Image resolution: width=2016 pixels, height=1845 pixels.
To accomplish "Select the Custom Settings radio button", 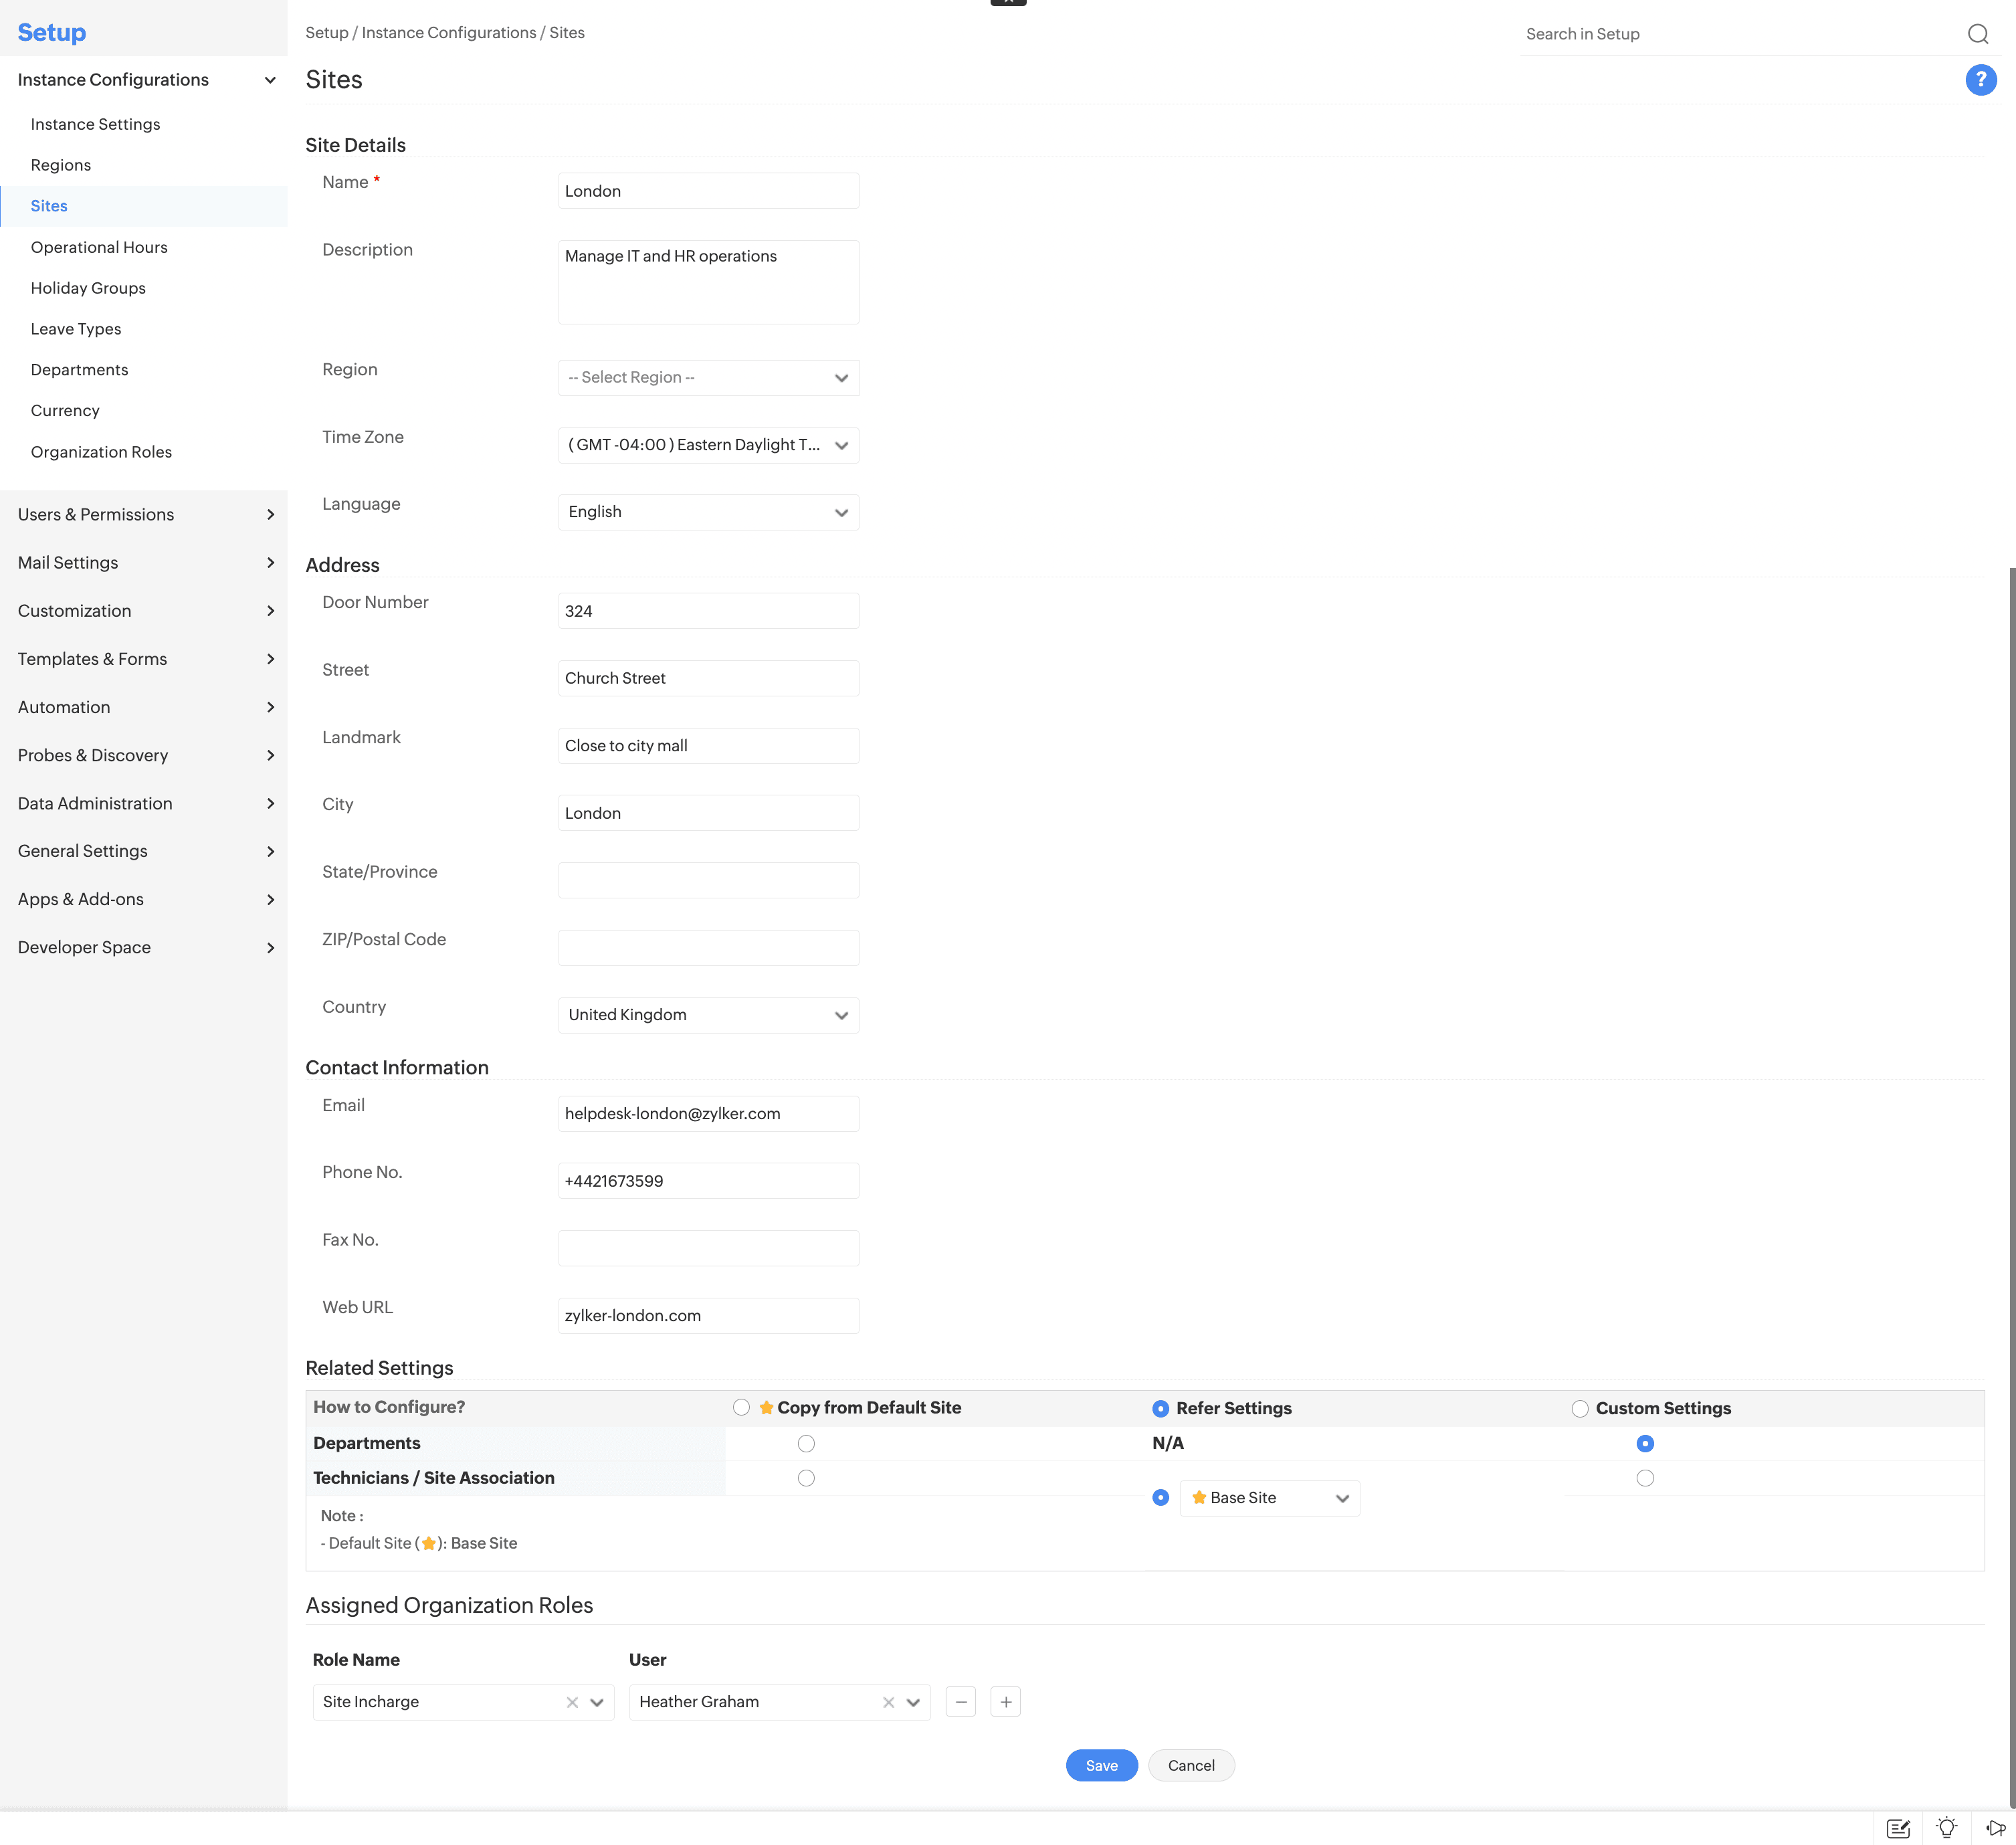I will click(x=1580, y=1409).
